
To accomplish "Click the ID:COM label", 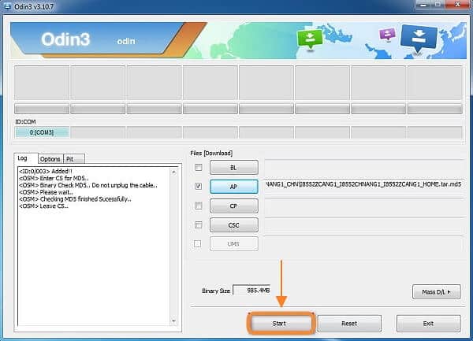I will coord(25,122).
